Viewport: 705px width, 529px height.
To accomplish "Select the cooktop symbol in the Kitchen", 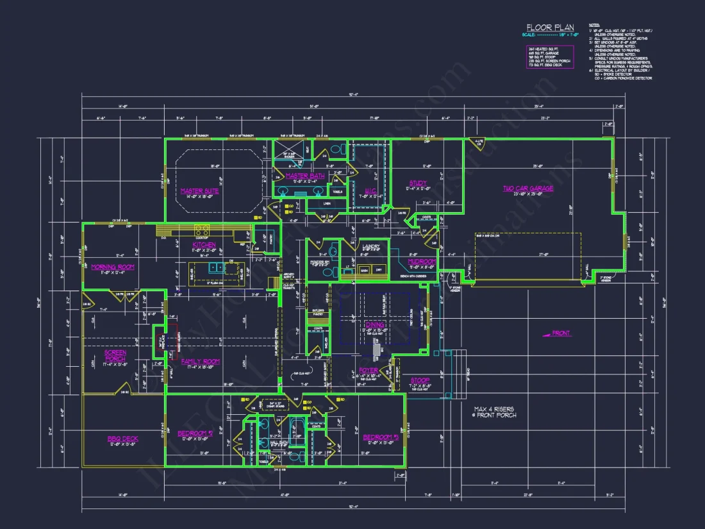I will [201, 230].
